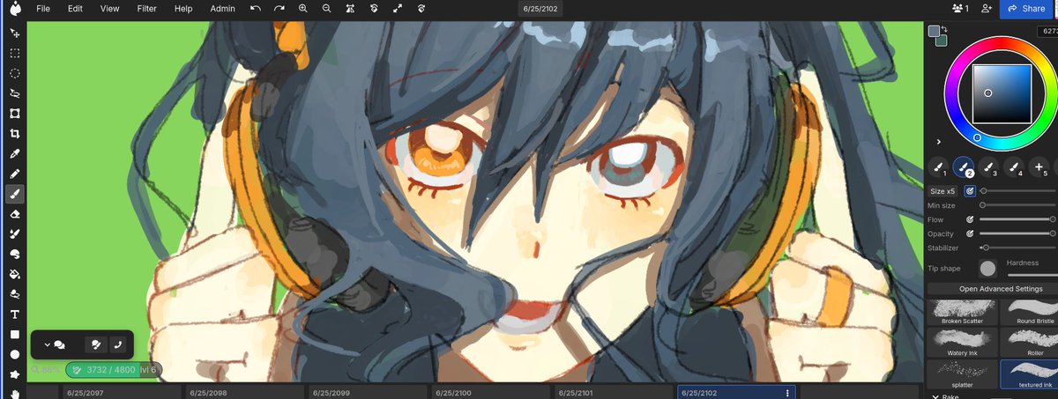This screenshot has width=1058, height=399.
Task: Click the Share button
Action: pos(1024,8)
